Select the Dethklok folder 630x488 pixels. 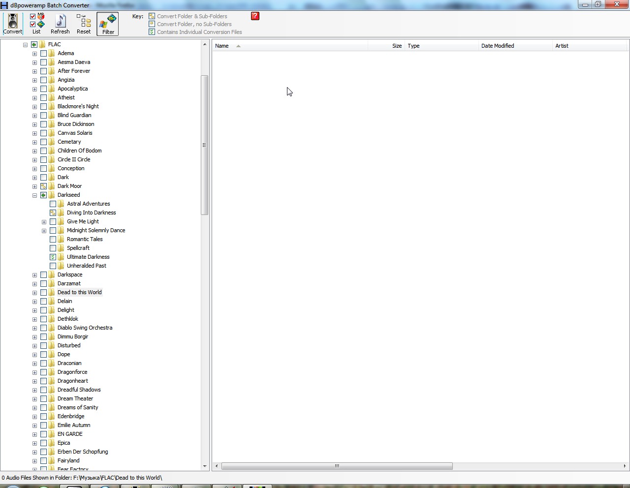(68, 319)
